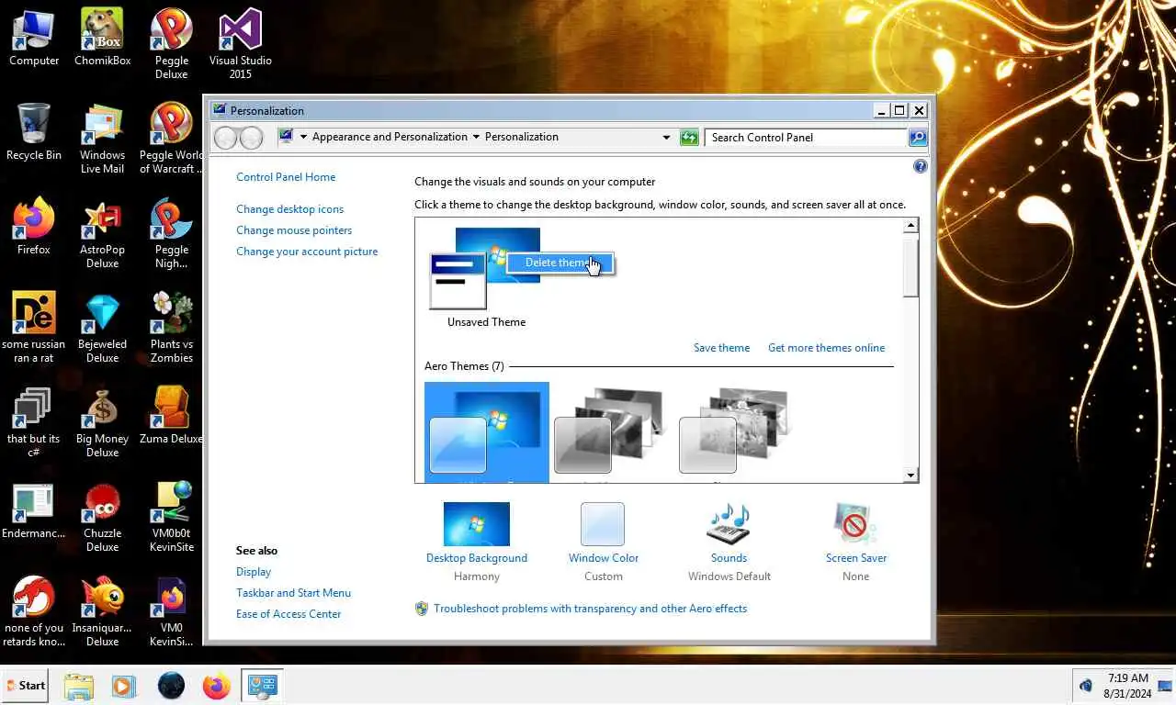
Task: Select the Peggle Deluxe desktop icon
Action: pyautogui.click(x=171, y=44)
